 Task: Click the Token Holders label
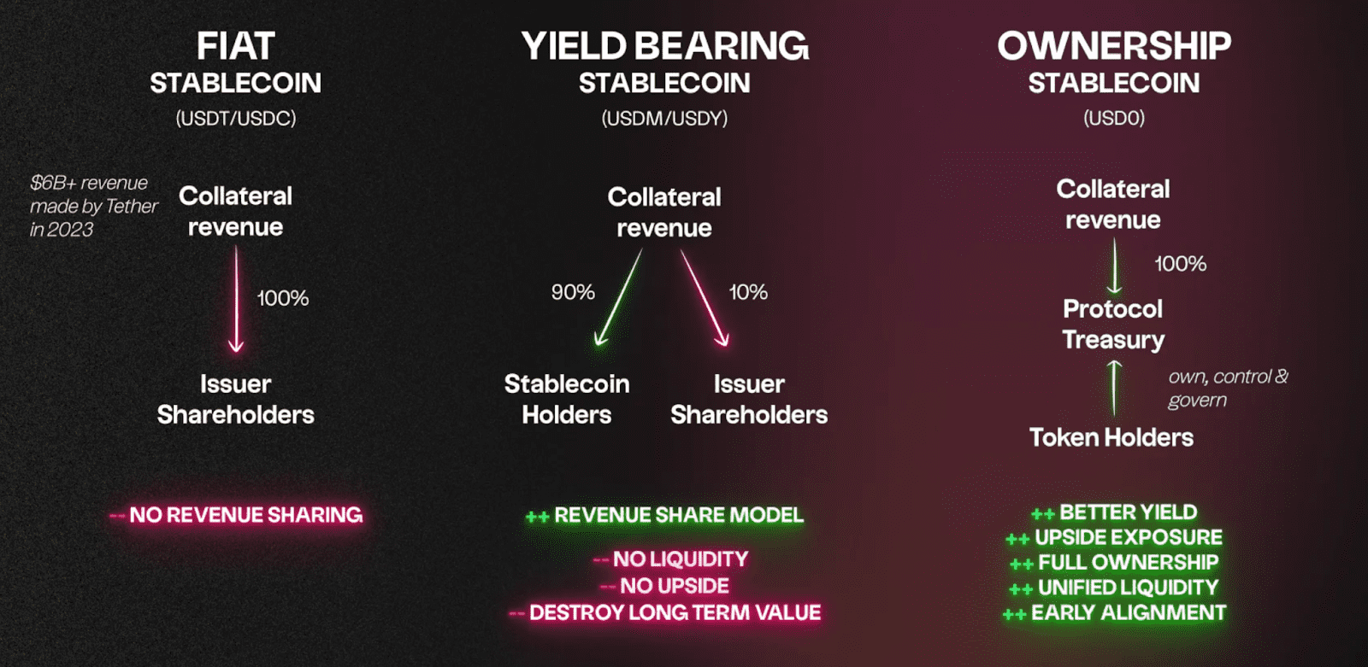[x=1111, y=437]
